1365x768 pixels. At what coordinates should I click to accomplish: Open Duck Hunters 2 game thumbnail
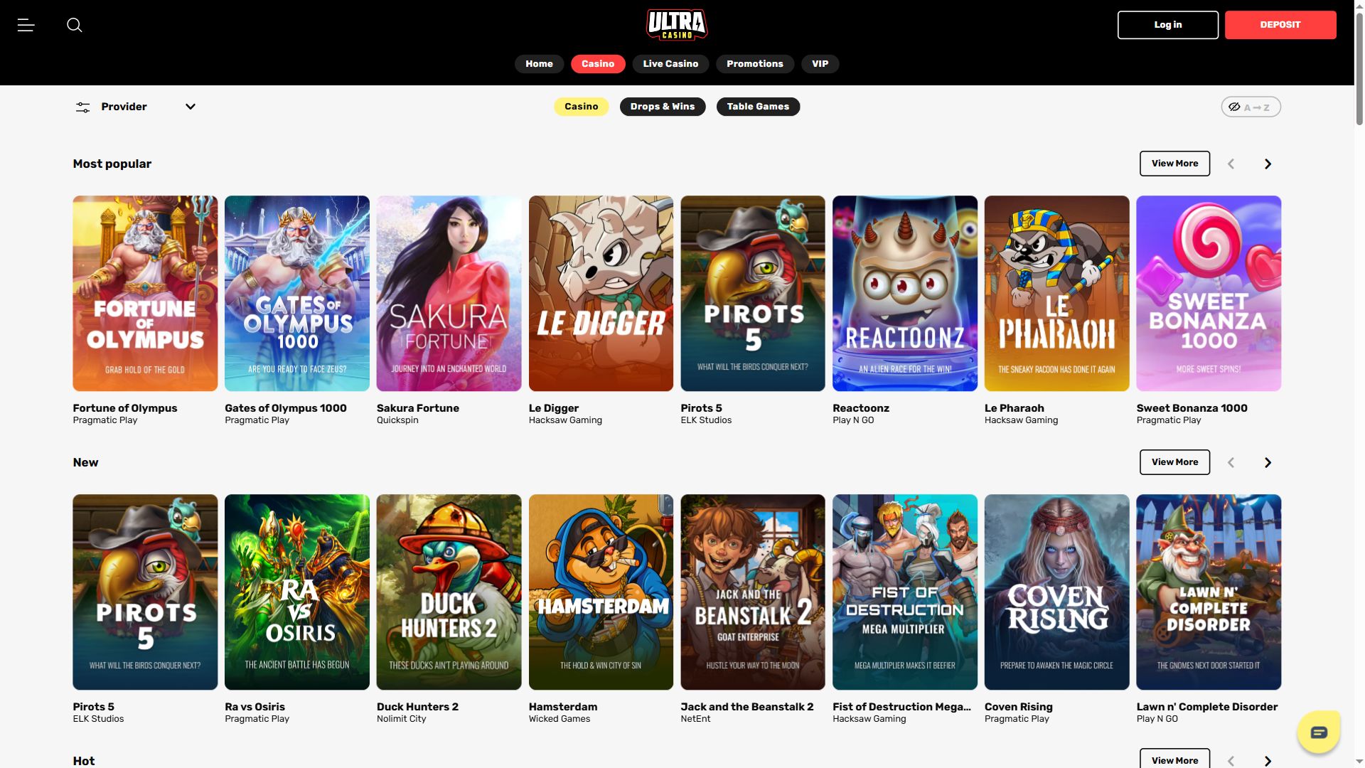[449, 592]
